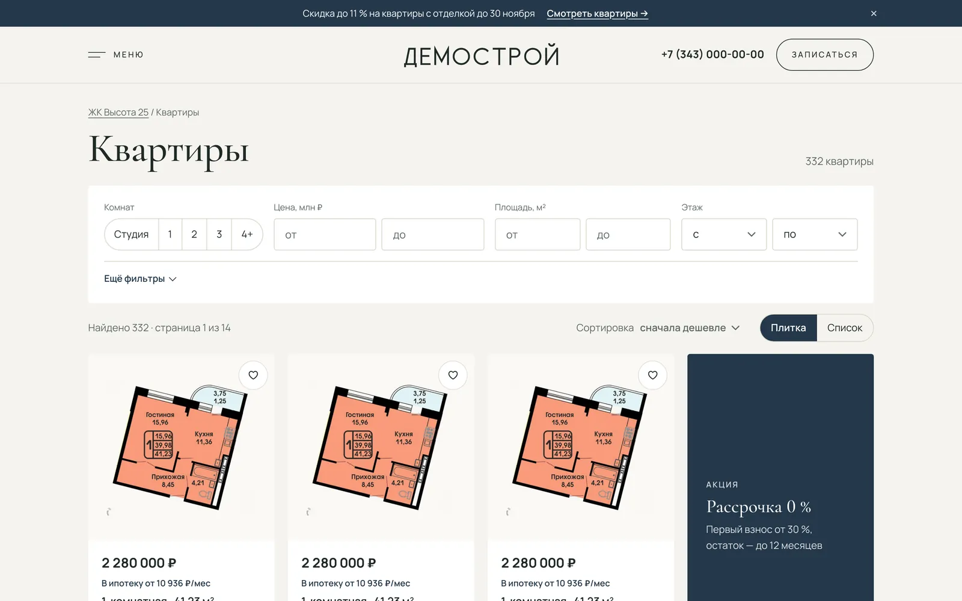The height and width of the screenshot is (601, 962).
Task: Open the sorting dropdown сначала дешевле
Action: tap(690, 328)
